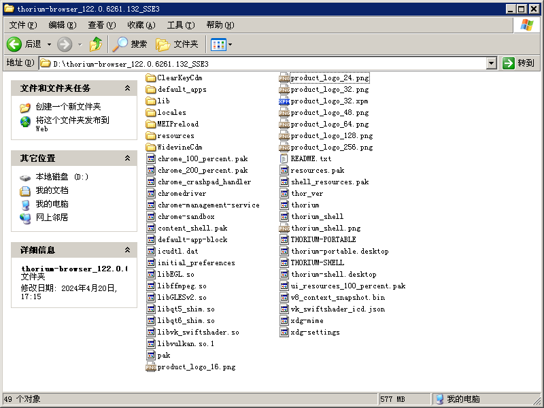Select the locales folder icon
544x408 pixels.
point(151,112)
